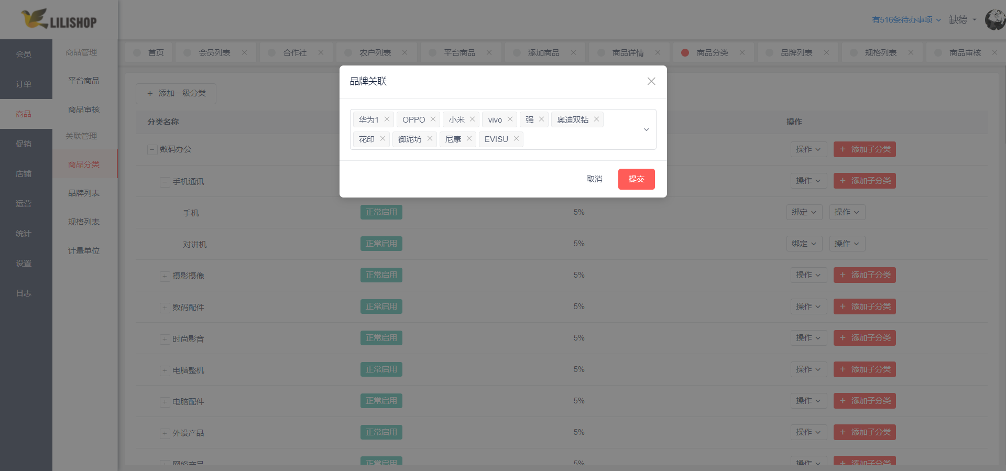Screen dimensions: 1006x471
Task: Remove the 强 brand tag
Action: pyautogui.click(x=541, y=119)
